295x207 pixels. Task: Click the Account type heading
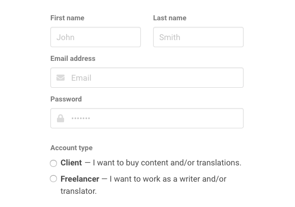coord(72,148)
